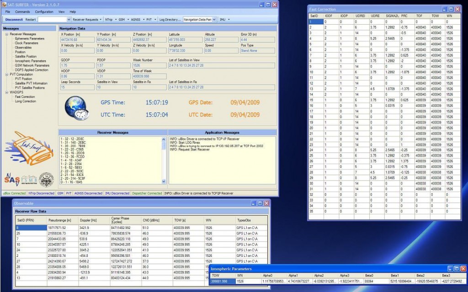Open the Commands menu
The width and height of the screenshot is (468, 292).
(x=22, y=11)
